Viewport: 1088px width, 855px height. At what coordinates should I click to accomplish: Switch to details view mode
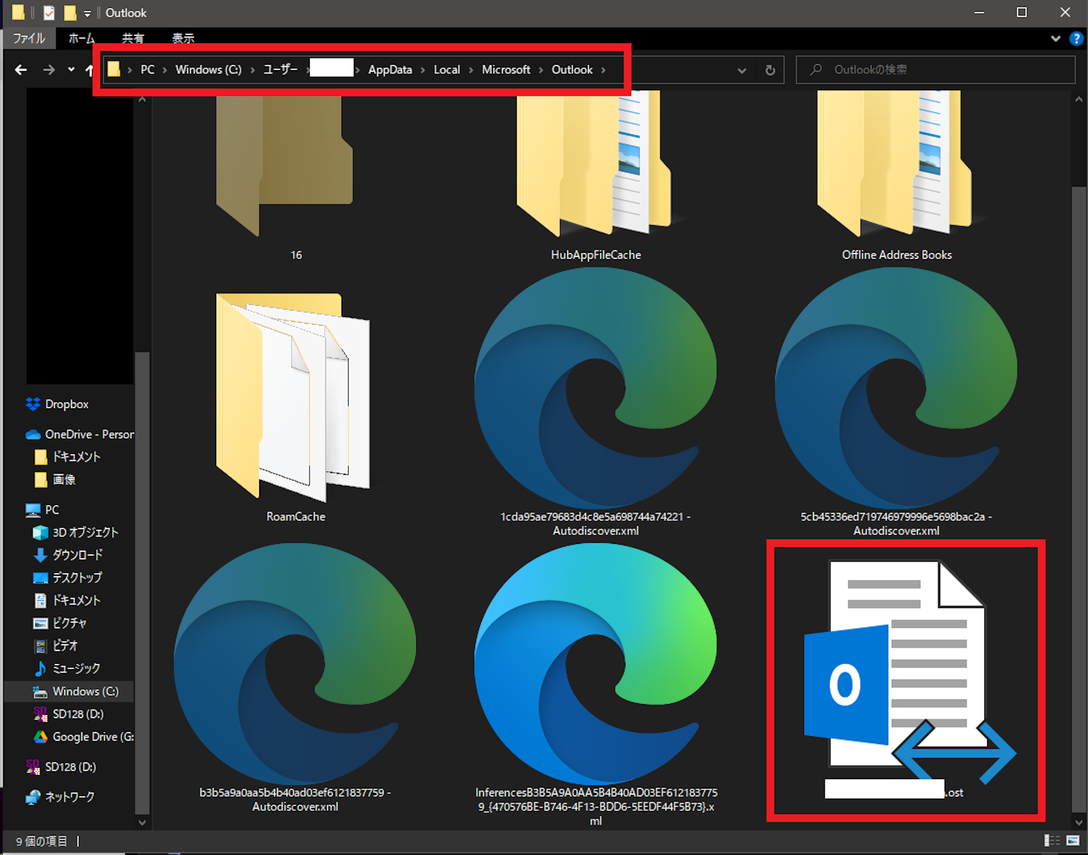click(x=1051, y=841)
